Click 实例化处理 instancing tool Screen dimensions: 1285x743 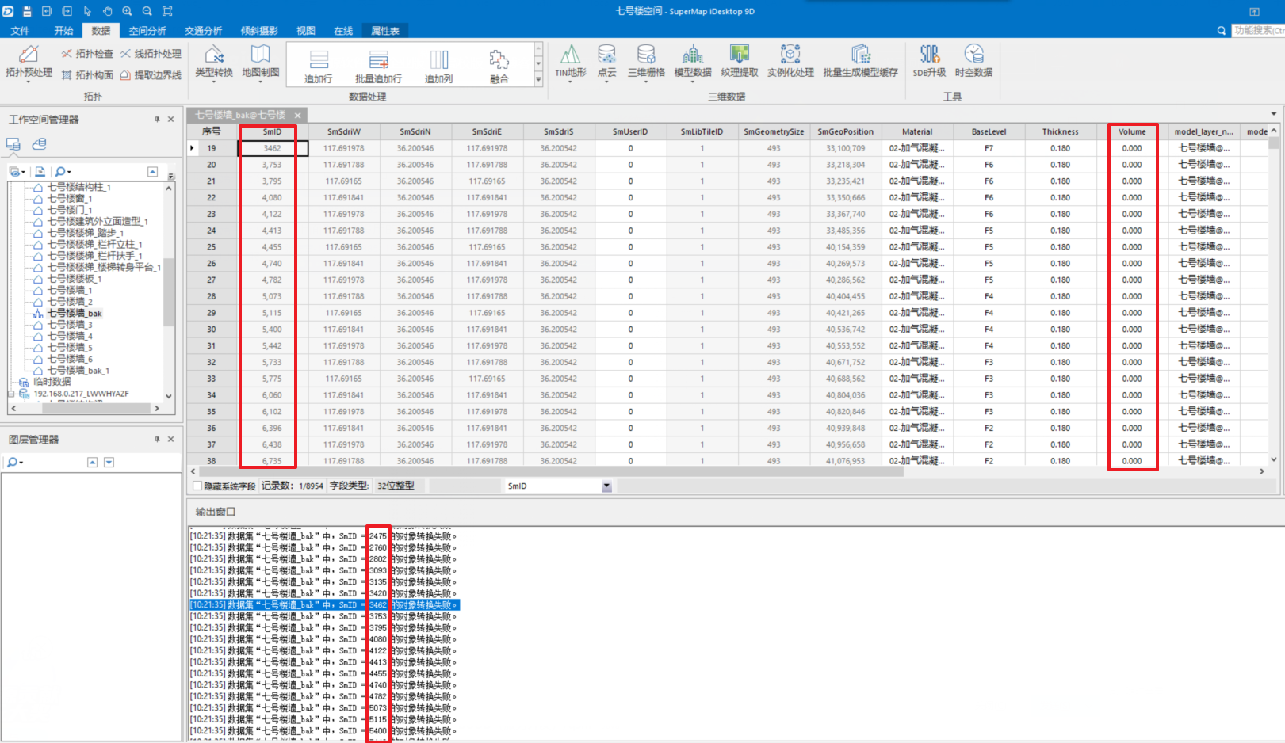(790, 62)
